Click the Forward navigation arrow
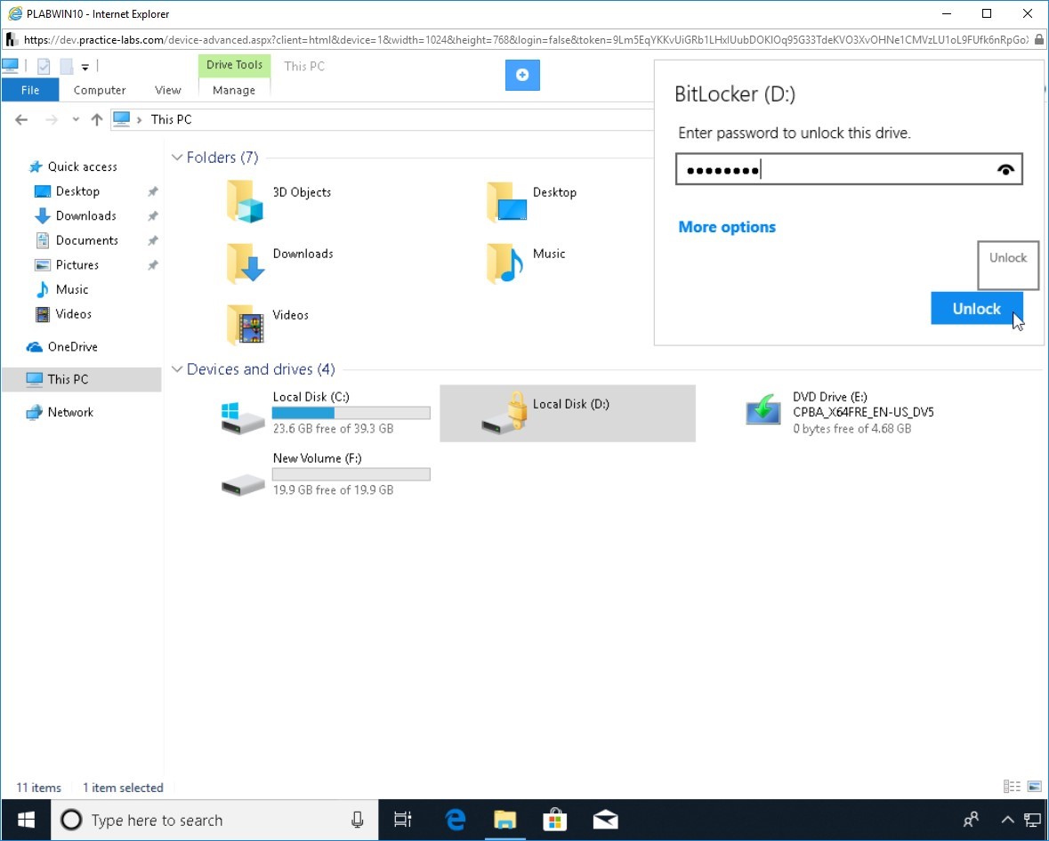 point(51,120)
